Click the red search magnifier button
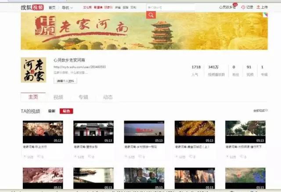The height and width of the screenshot is (192, 281). pyautogui.click(x=151, y=15)
